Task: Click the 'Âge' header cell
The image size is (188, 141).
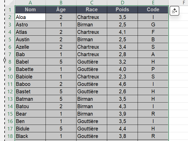Action: click(x=61, y=10)
